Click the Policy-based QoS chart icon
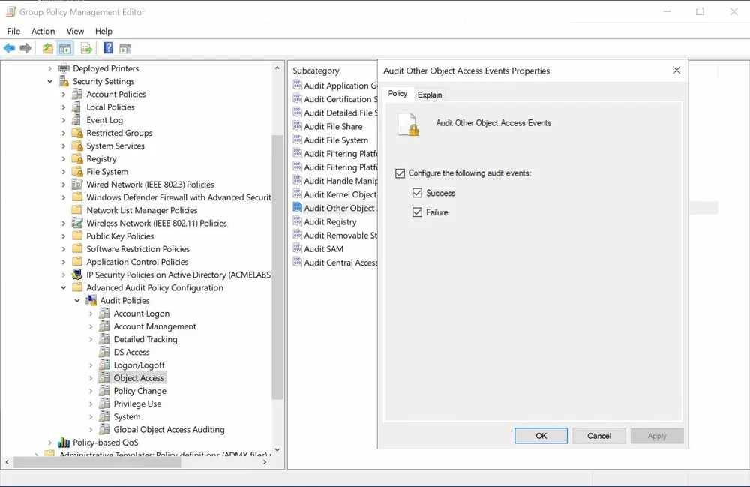The image size is (750, 487). [64, 443]
